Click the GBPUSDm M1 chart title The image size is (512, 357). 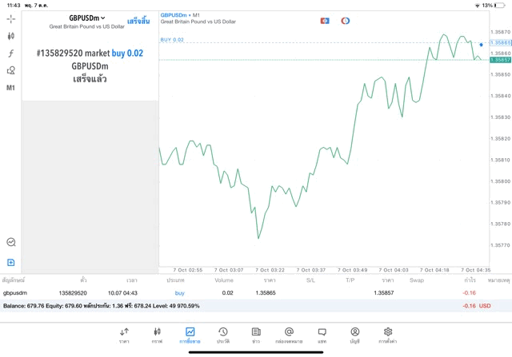tap(180, 15)
